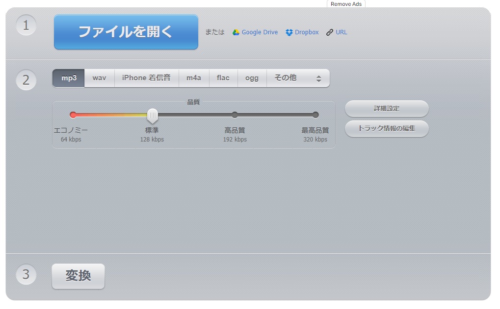Click the Google Drive triangle icon
Screen dimensions: 500x309
click(x=236, y=32)
